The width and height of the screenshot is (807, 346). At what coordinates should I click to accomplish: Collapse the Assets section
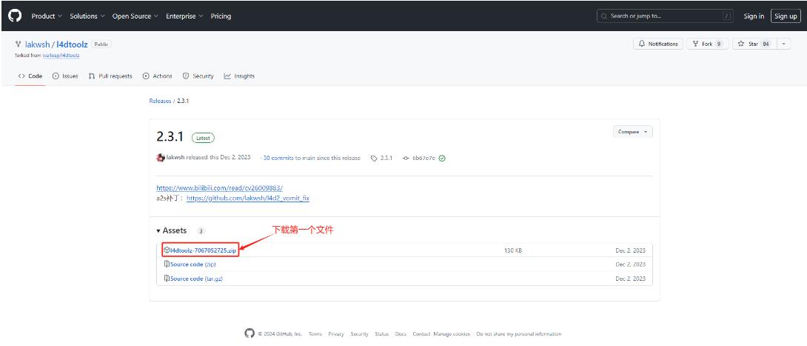click(x=172, y=230)
